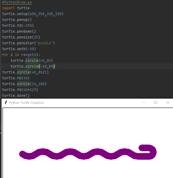Click the line turtle.fd(40)
173x178 pixels.
pyautogui.click(x=16, y=78)
